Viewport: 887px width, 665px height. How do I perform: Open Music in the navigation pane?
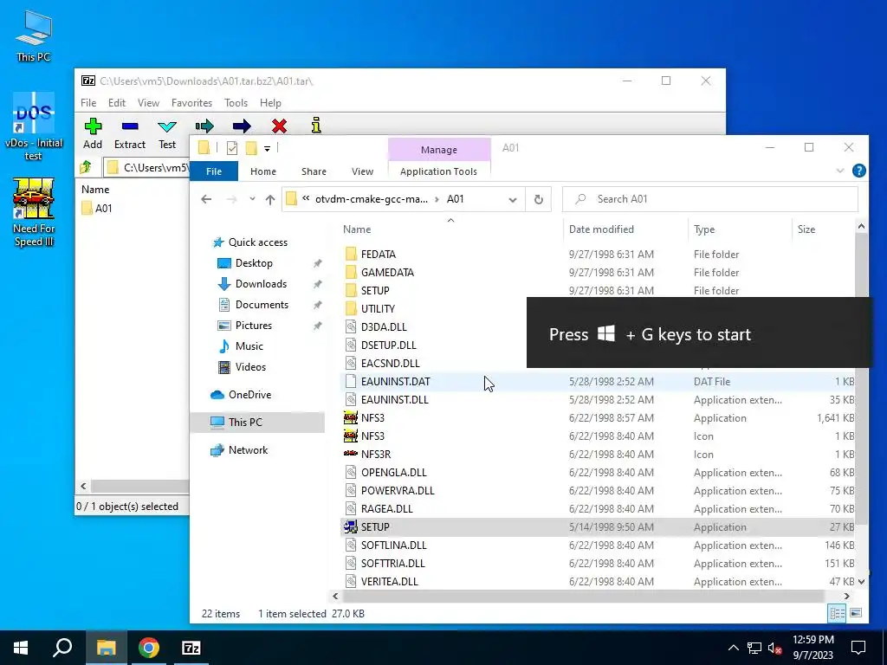tap(241, 346)
